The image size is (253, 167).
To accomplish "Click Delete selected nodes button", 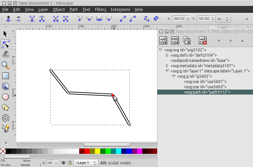I will point(18,18).
